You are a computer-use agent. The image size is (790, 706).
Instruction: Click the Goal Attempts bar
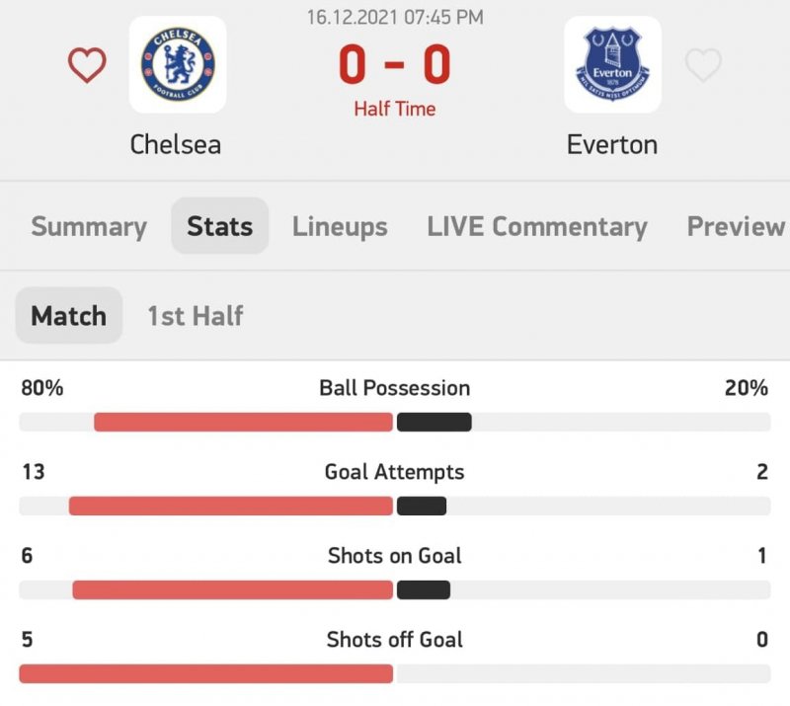coord(395,507)
